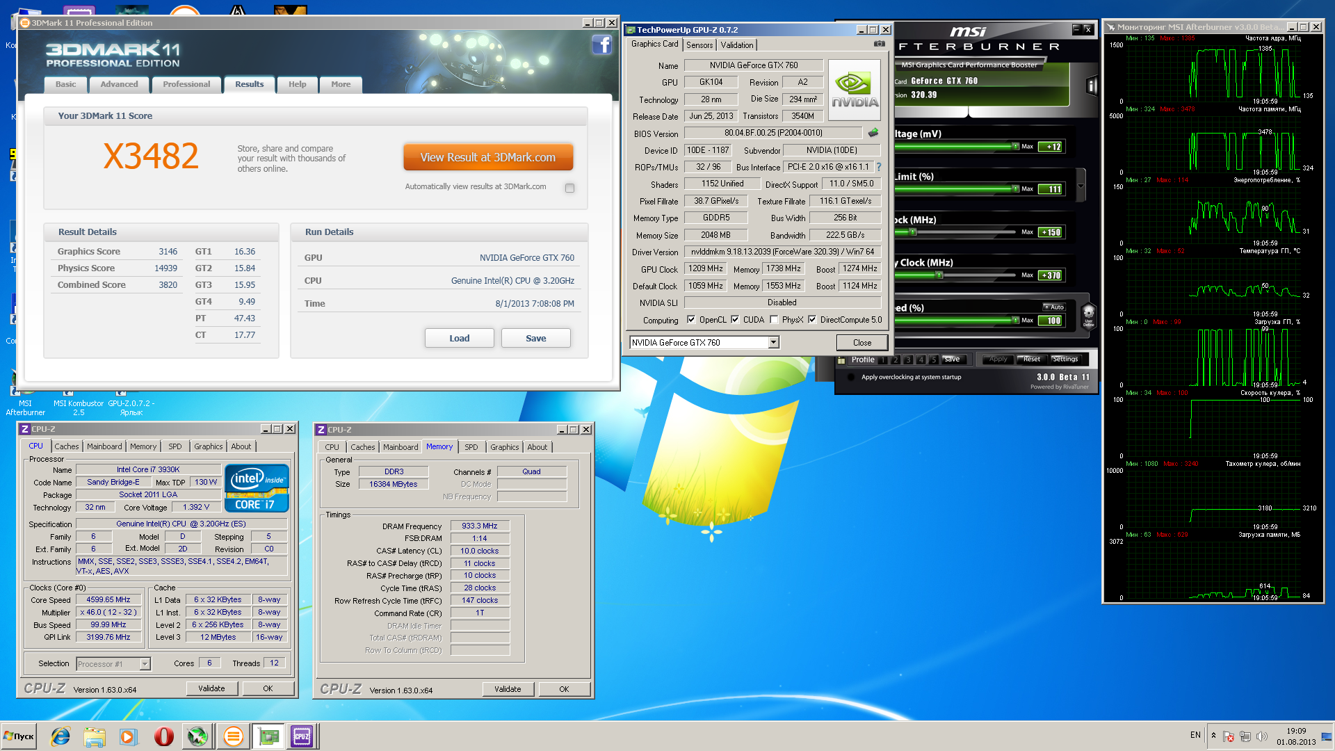Open Opera browser from the taskbar
The height and width of the screenshot is (751, 1335).
click(x=164, y=736)
